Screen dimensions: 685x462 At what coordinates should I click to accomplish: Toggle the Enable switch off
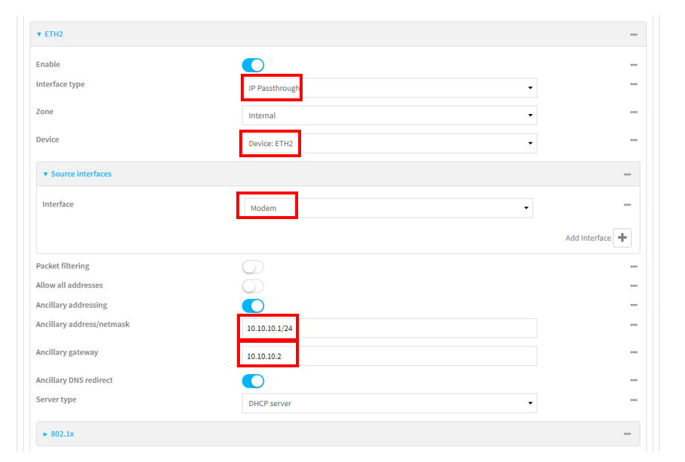(x=253, y=66)
